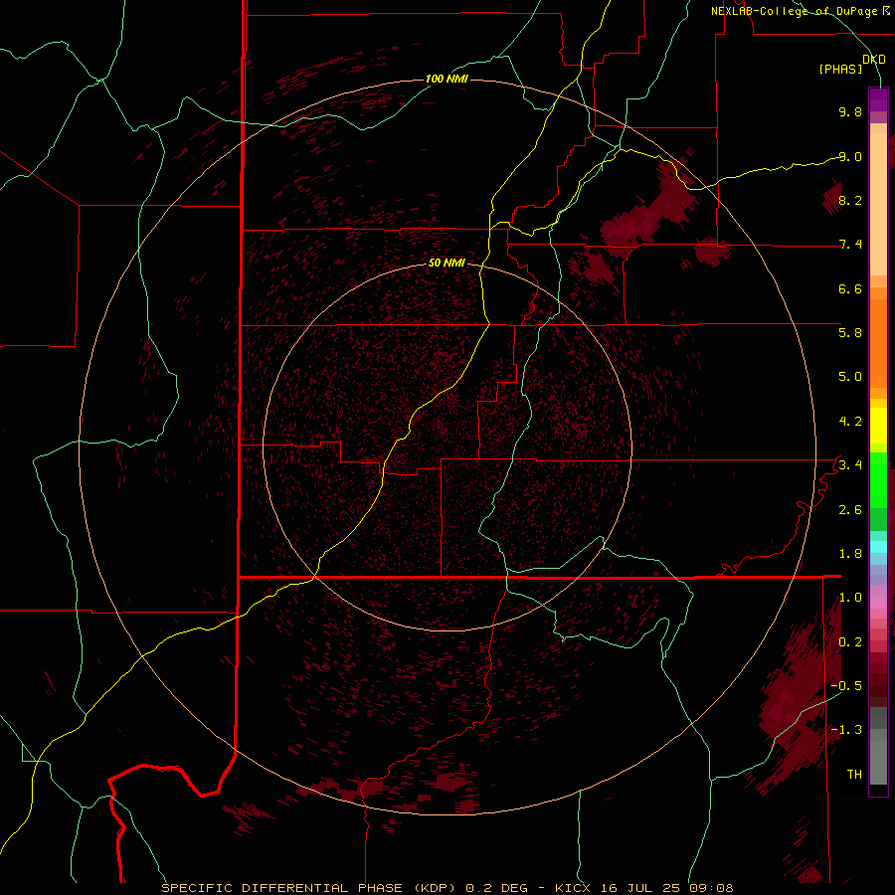This screenshot has height=895, width=895.
Task: Click the 5.8 scale value
Action: [x=850, y=332]
